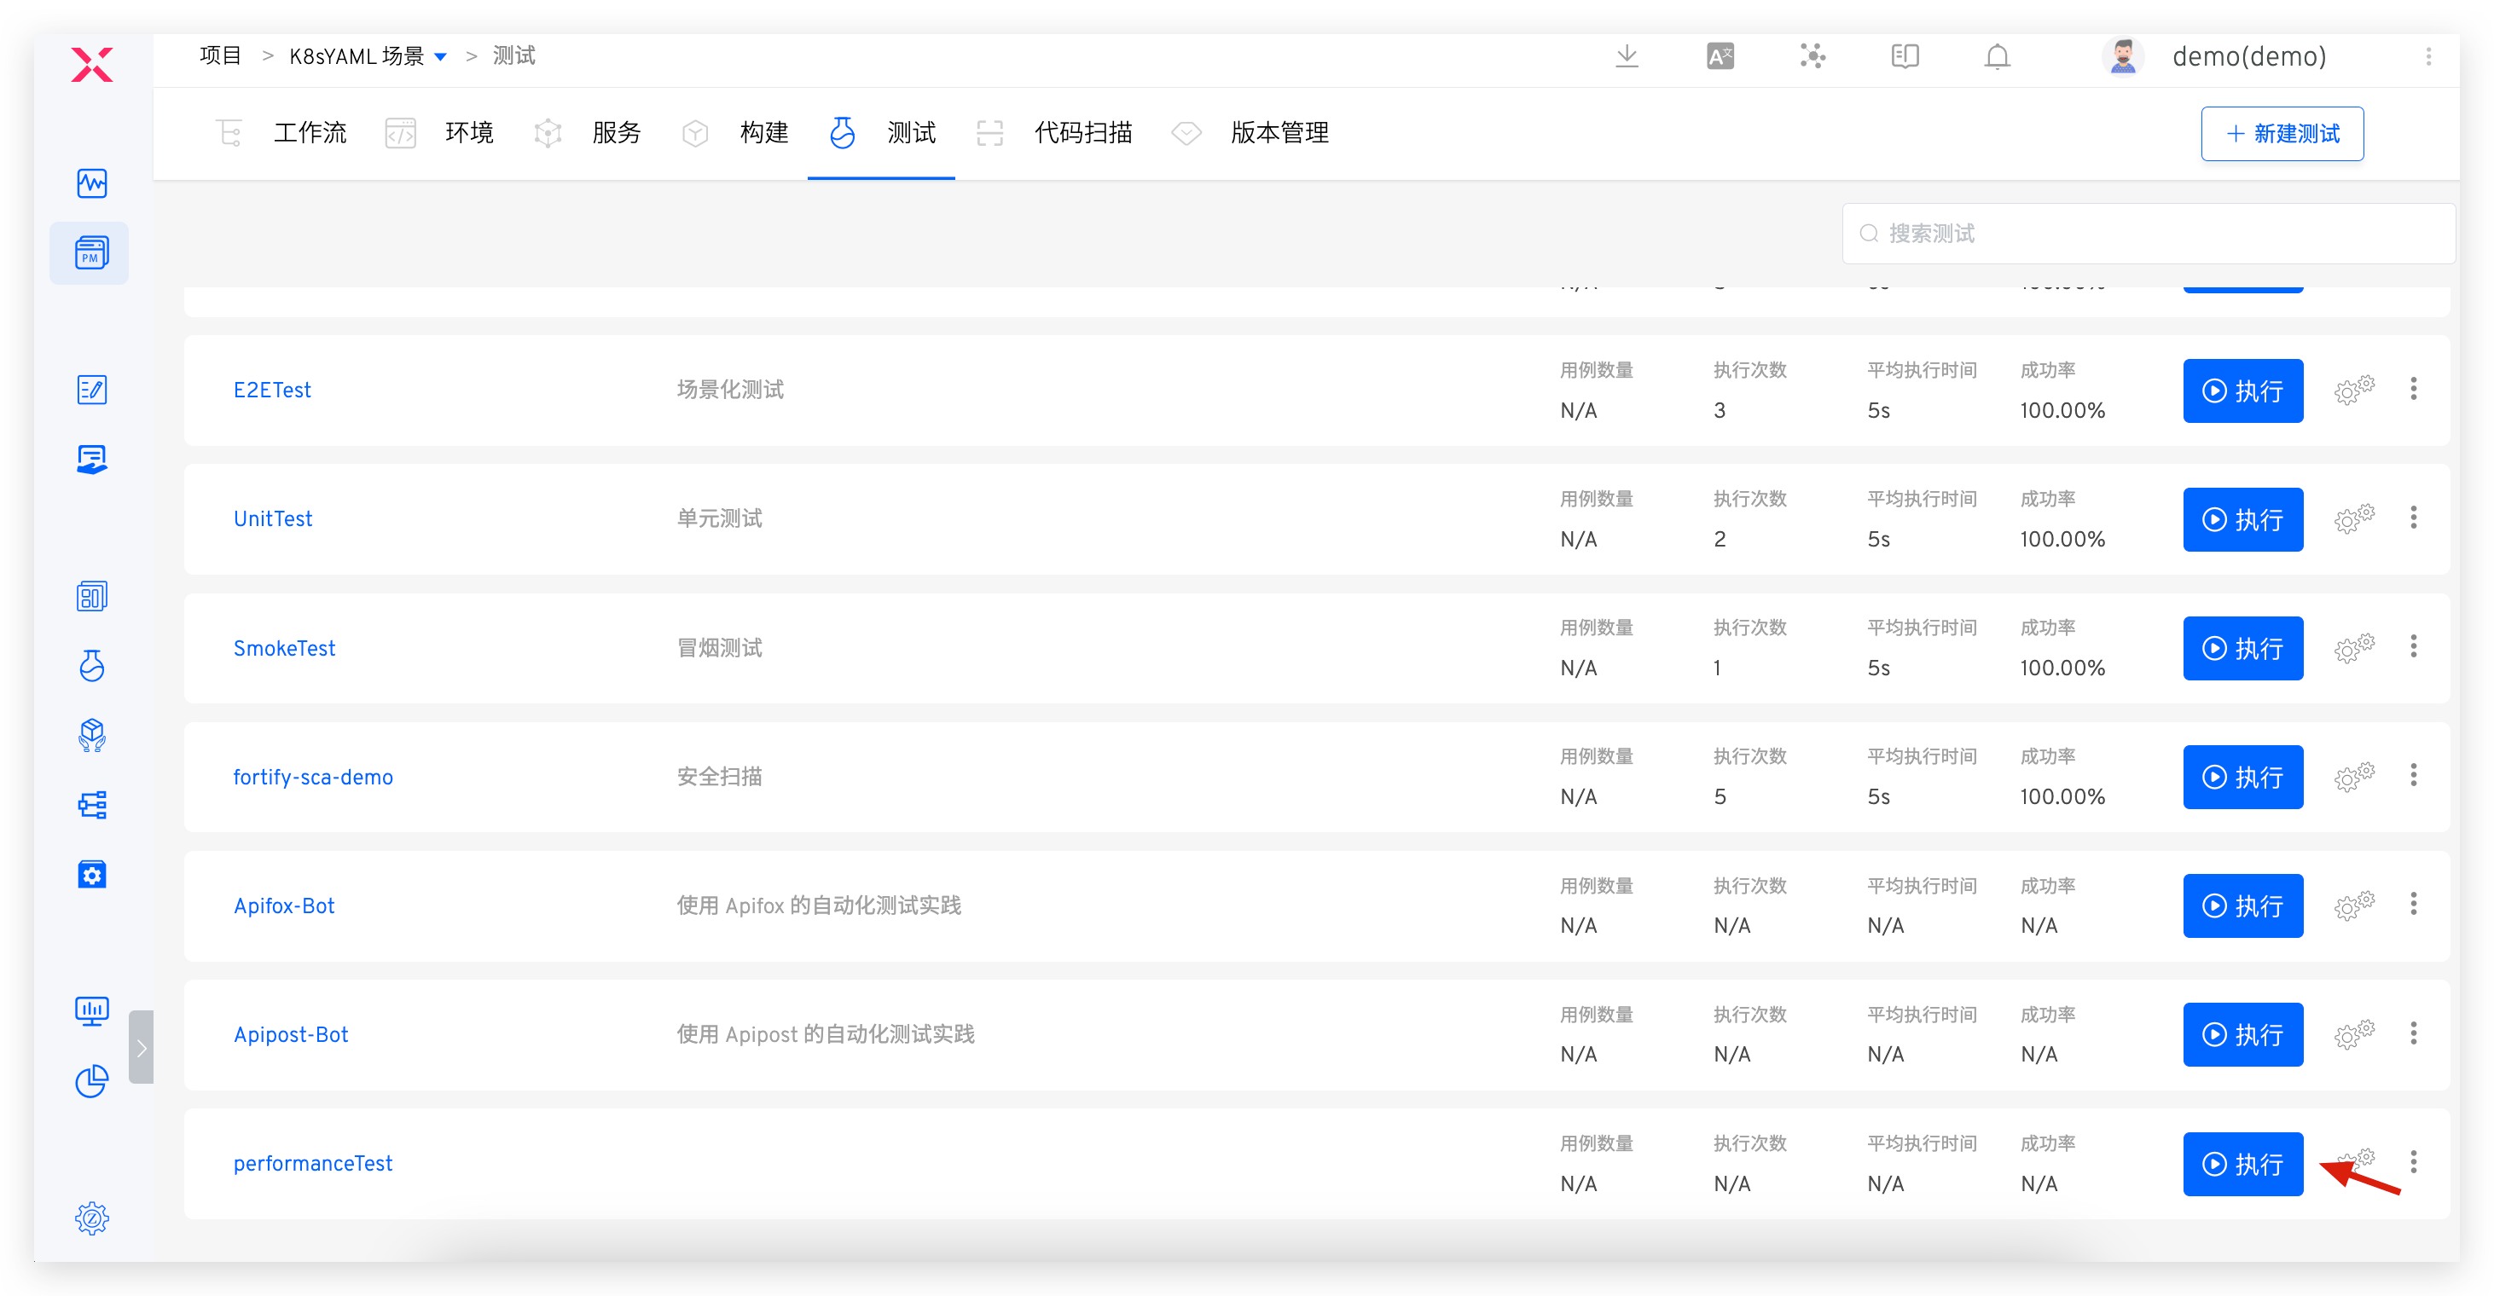Open the settings gear at sidebar bottom

[x=91, y=1218]
